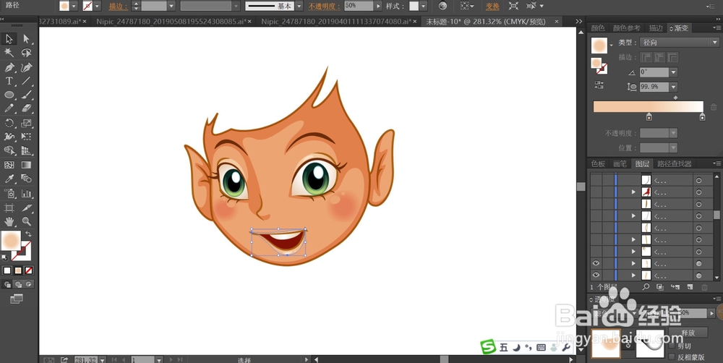The height and width of the screenshot is (363, 723).
Task: Select the Blend tool
Action: 26,179
